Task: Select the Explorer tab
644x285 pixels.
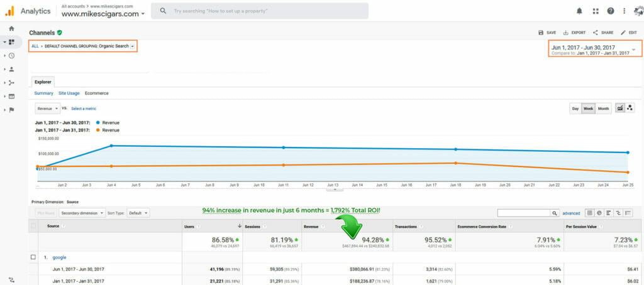Action: coord(43,82)
